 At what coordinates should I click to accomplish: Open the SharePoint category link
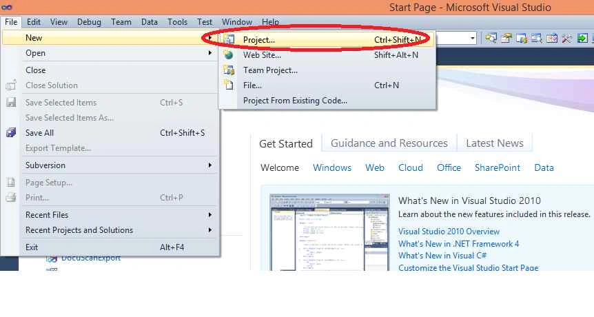coord(498,167)
